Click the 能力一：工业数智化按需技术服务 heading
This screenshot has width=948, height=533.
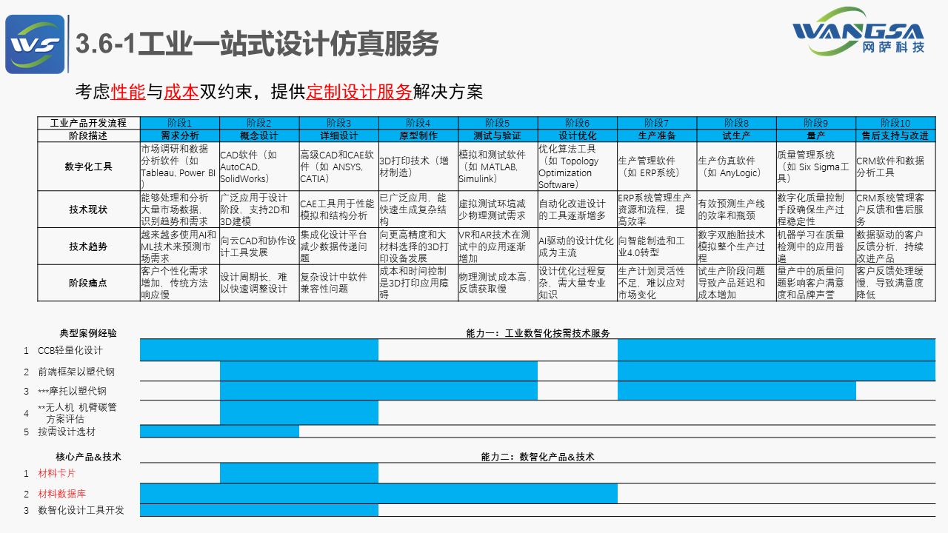(538, 333)
